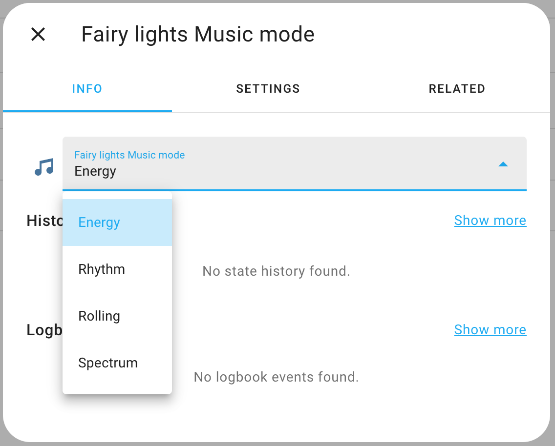Open the Fairy lights Music mode selector
Viewport: 555px width, 446px height.
tap(293, 164)
